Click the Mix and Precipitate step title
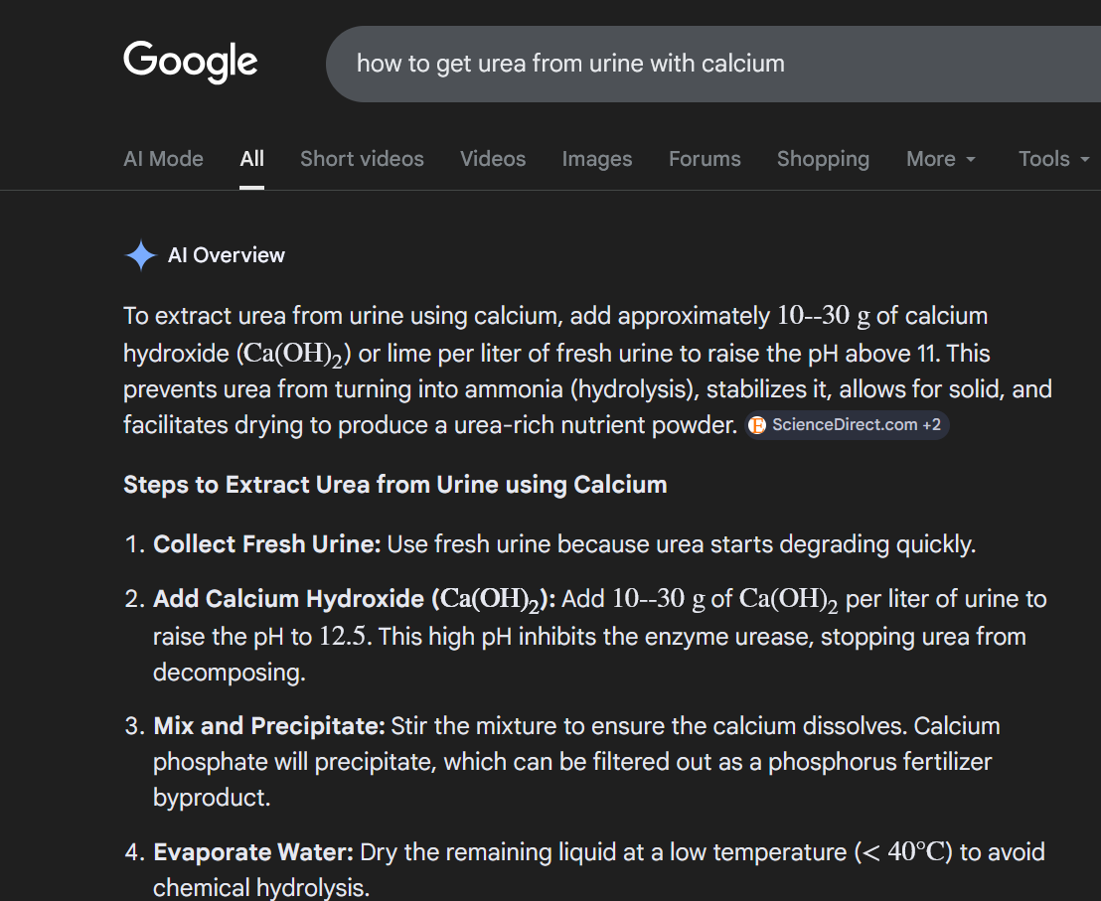The image size is (1101, 901). click(x=269, y=726)
